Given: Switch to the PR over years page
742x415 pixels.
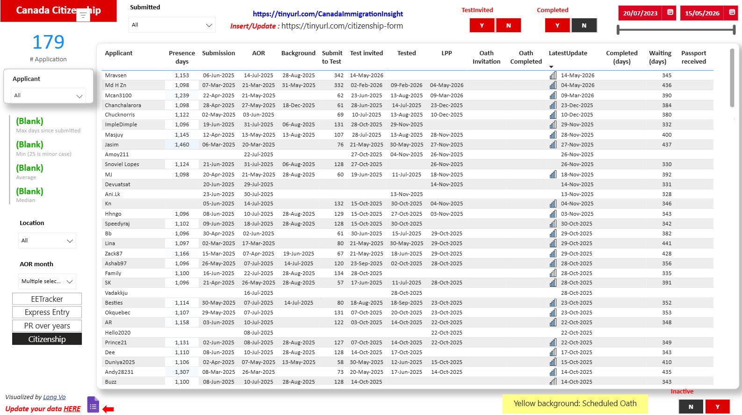Looking at the screenshot, I should pyautogui.click(x=47, y=326).
